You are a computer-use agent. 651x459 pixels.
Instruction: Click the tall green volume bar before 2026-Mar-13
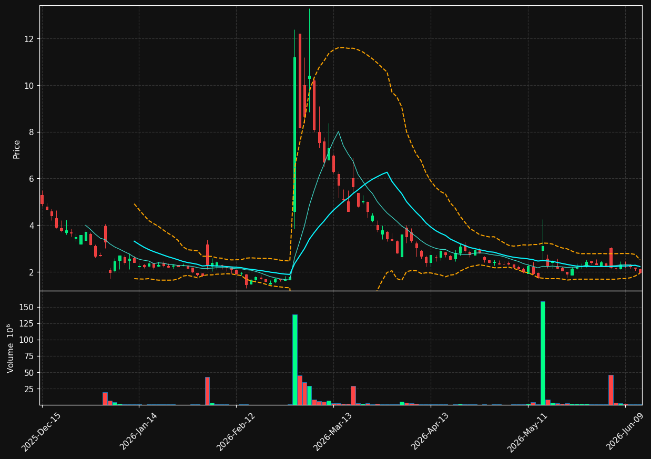295,360
